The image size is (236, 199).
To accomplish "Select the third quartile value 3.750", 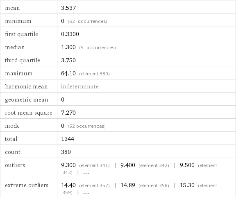I will 68,60.
